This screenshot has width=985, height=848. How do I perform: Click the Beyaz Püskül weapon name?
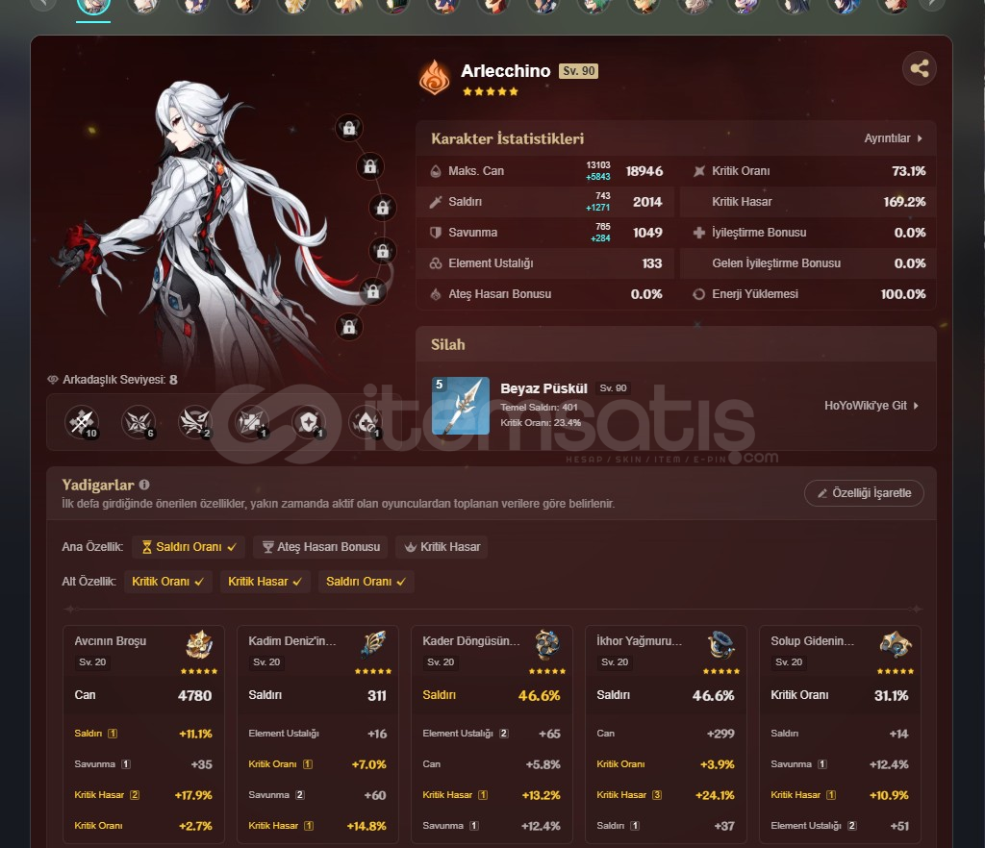543,388
